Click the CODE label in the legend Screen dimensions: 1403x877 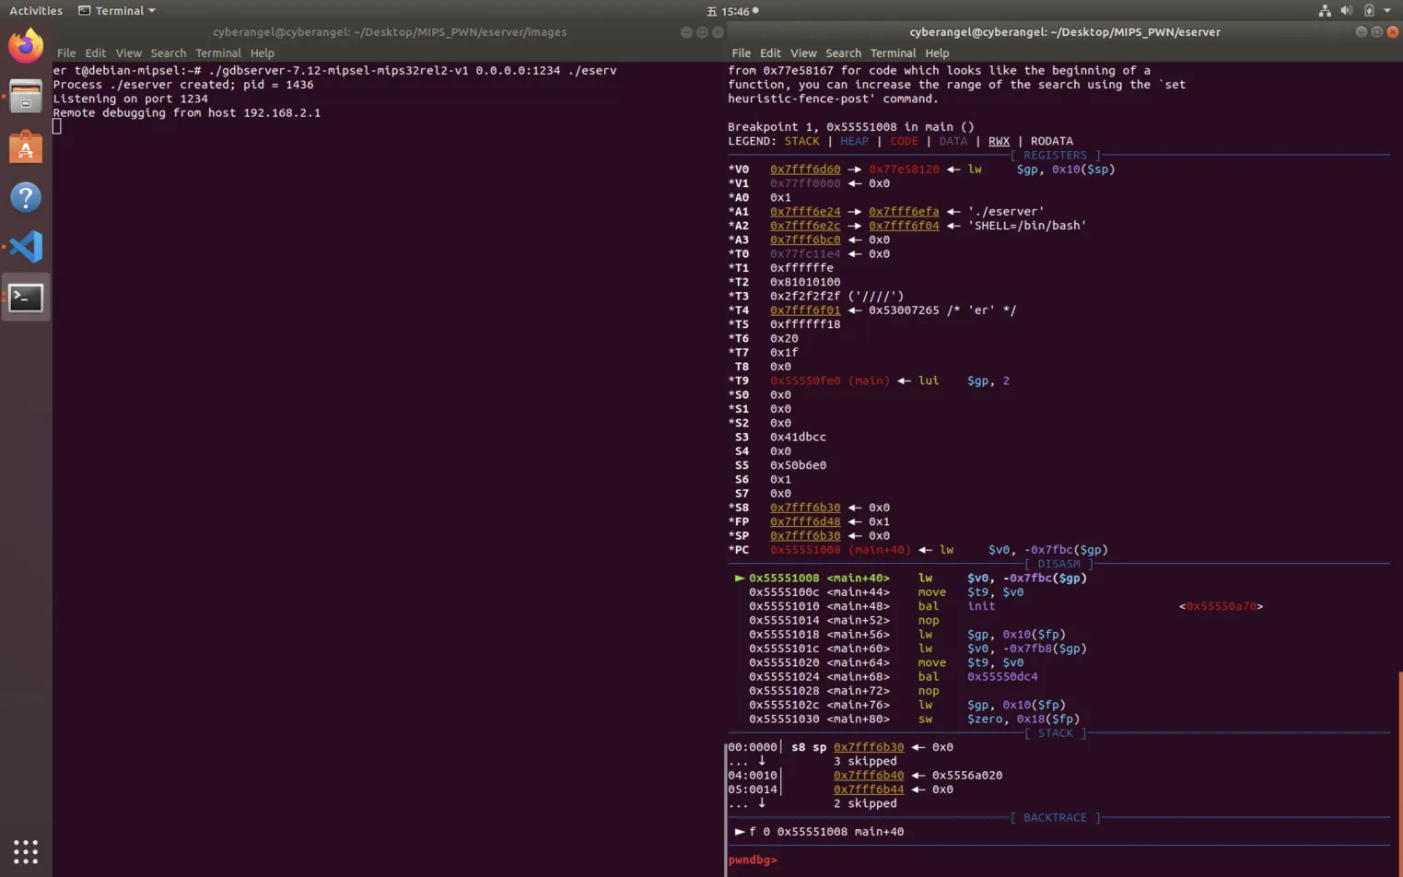click(x=904, y=141)
